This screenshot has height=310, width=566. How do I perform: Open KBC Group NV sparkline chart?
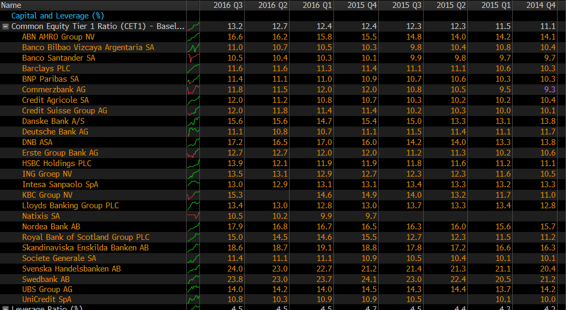click(x=193, y=195)
